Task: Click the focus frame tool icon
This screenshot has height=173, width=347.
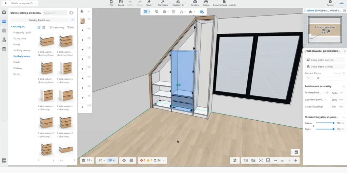Action: (x=174, y=12)
